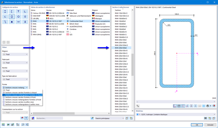Toggle the principal axes display button
218x128 pixels.
pos(183,106)
